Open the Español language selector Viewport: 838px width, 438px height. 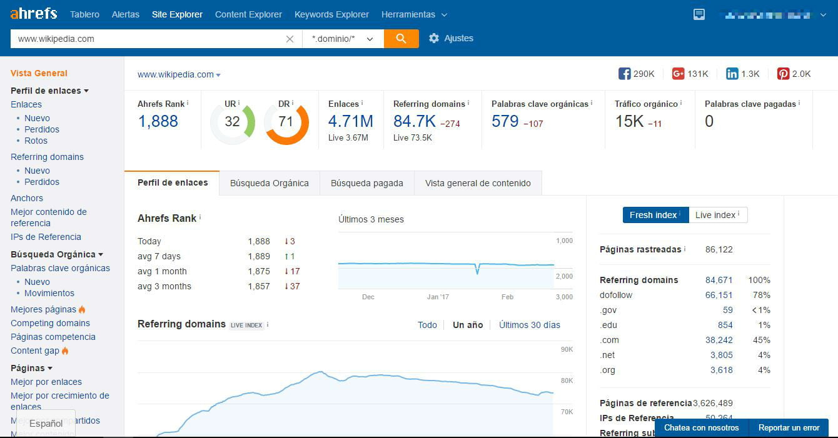[x=46, y=423]
